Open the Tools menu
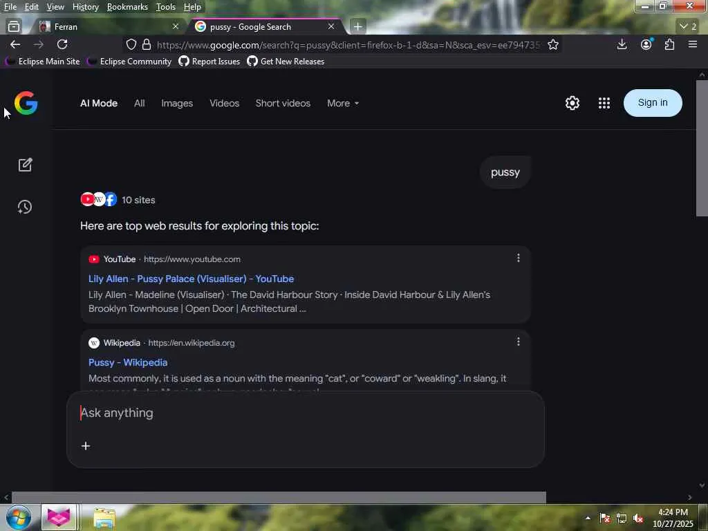The height and width of the screenshot is (531, 708). click(x=166, y=7)
